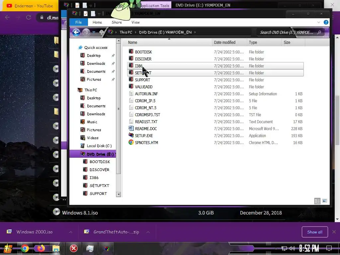Click the Windows 8.1.iso disc icon
This screenshot has width=340, height=255.
coord(56,212)
